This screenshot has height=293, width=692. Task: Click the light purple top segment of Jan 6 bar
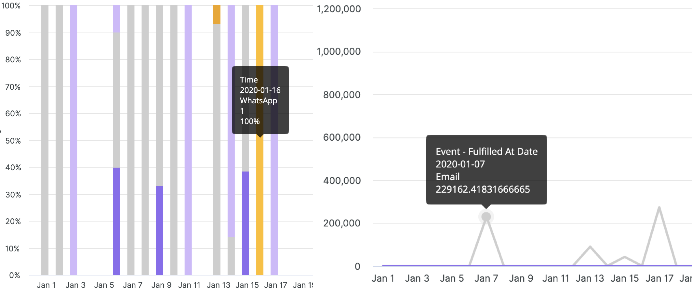pos(116,19)
